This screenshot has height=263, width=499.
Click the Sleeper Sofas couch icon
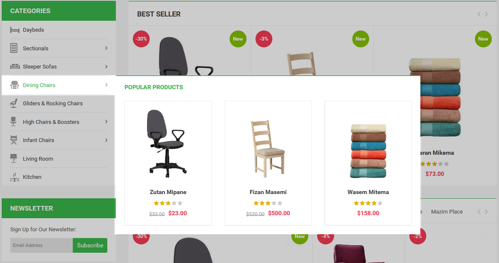[x=15, y=66]
